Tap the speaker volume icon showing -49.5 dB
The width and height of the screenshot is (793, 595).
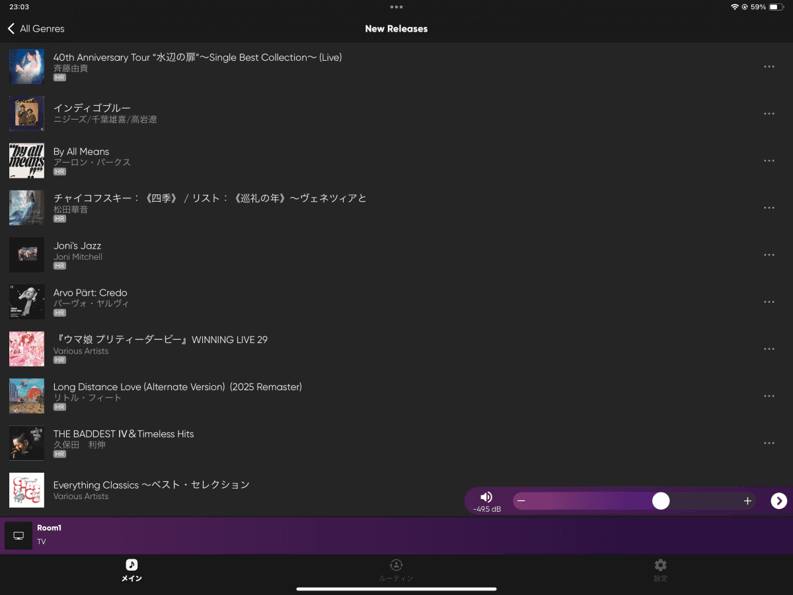click(487, 496)
